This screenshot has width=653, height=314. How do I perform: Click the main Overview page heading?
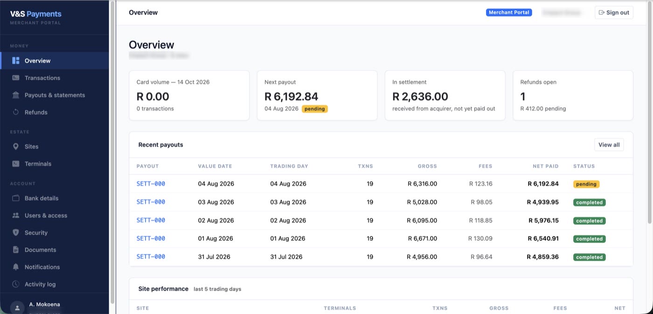(152, 45)
